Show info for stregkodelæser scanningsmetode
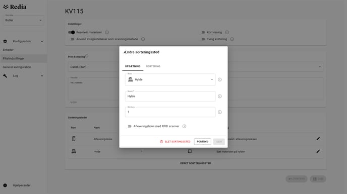This screenshot has height=194, width=347. click(x=143, y=39)
